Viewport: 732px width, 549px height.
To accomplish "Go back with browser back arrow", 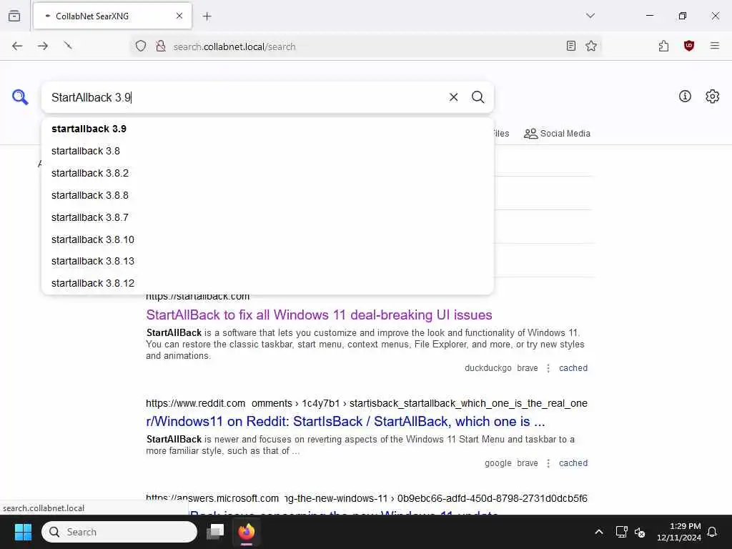I will point(17,46).
